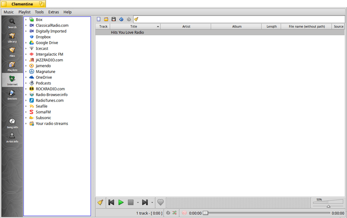Viewport: 347px width, 218px height.
Task: Start playback with green play button
Action: (x=121, y=202)
